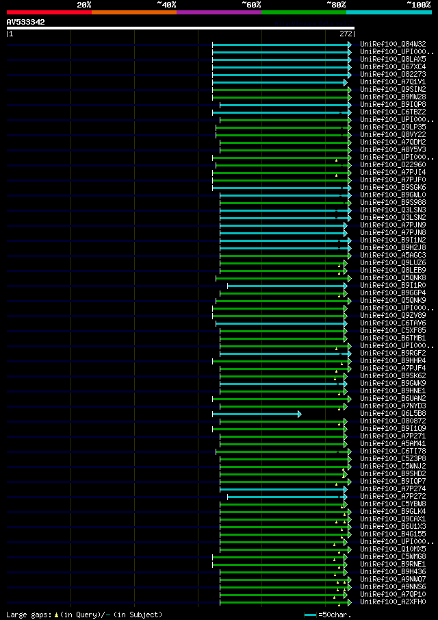The image size is (438, 620).
Task: Select the UniRef100_Q5QNK8 hit
Action: (x=393, y=277)
